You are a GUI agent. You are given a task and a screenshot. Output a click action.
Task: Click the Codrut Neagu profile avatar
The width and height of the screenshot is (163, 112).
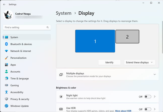point(8,15)
